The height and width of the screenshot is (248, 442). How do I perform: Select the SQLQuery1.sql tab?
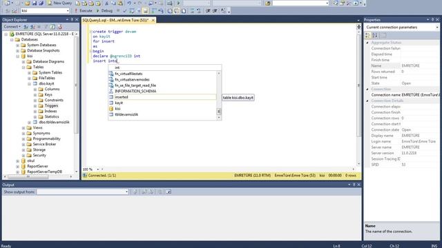tap(115, 20)
